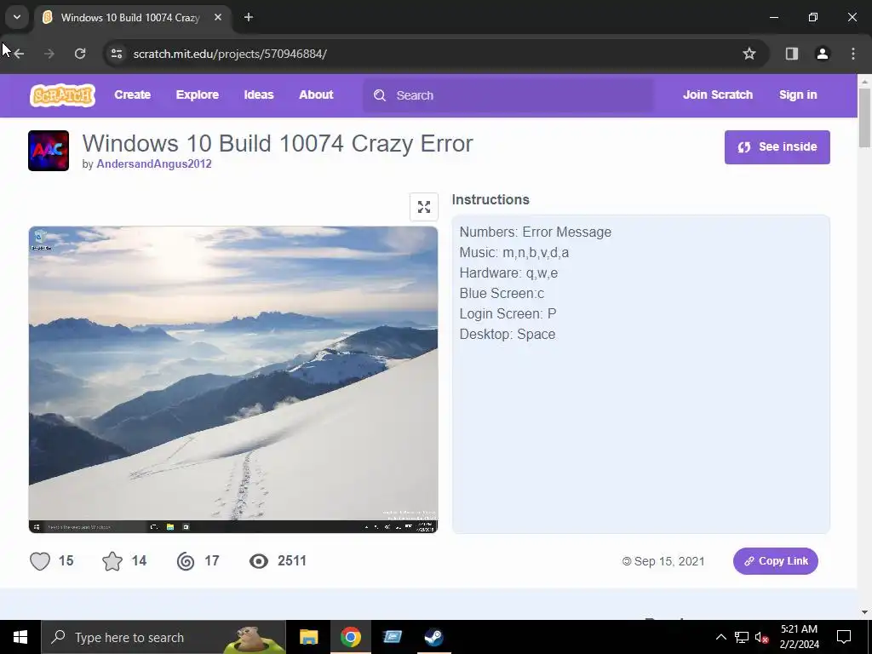Enter full screen project mode

point(424,207)
